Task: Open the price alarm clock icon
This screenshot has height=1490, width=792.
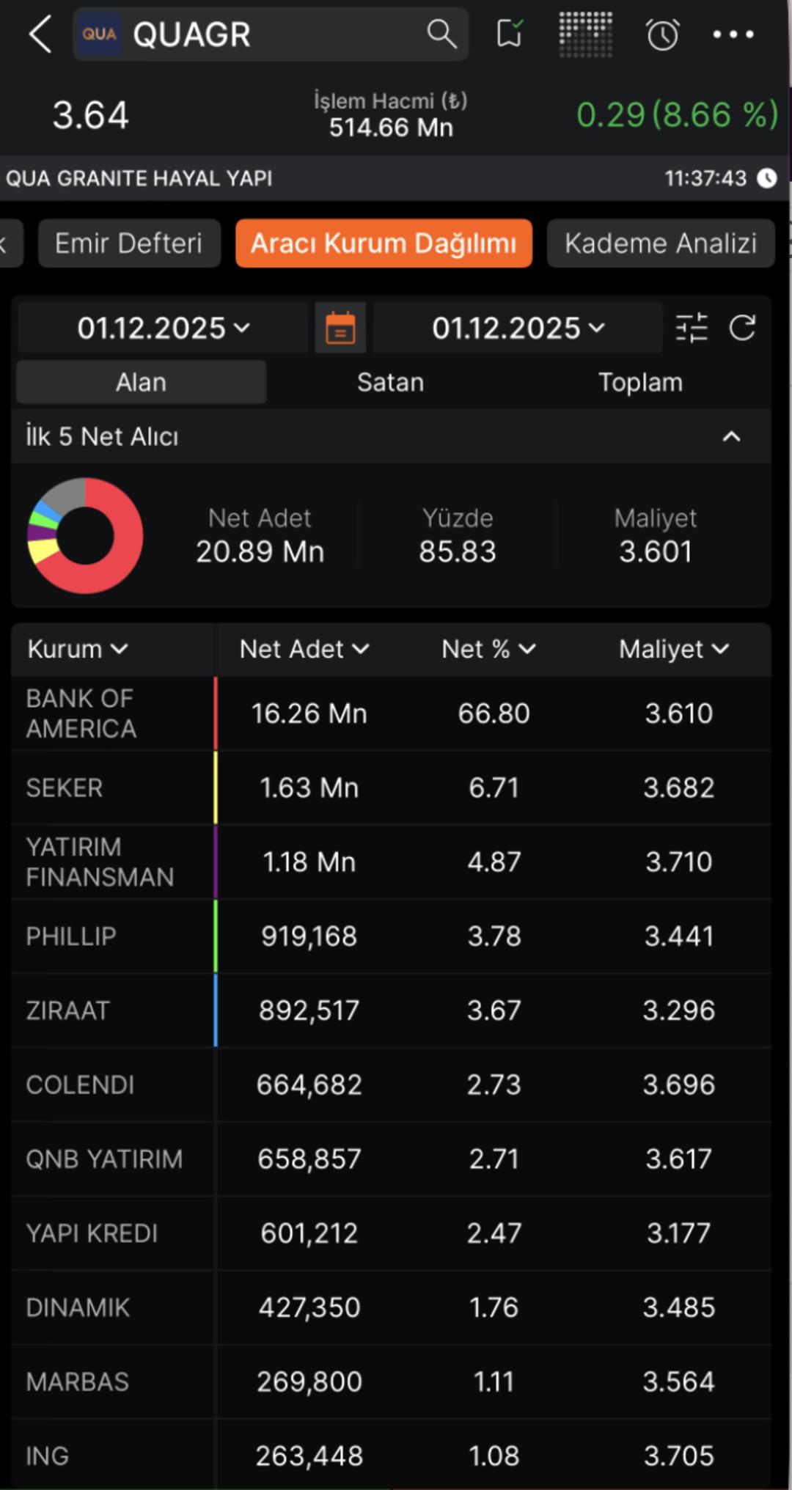Action: [662, 34]
